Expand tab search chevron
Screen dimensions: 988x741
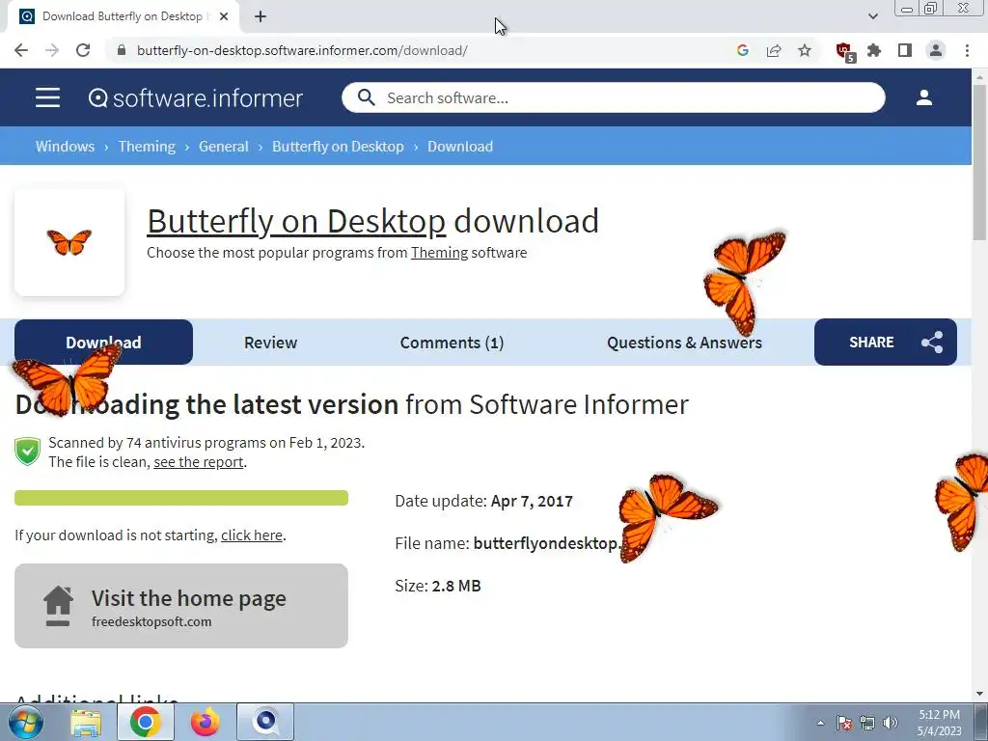(x=872, y=16)
